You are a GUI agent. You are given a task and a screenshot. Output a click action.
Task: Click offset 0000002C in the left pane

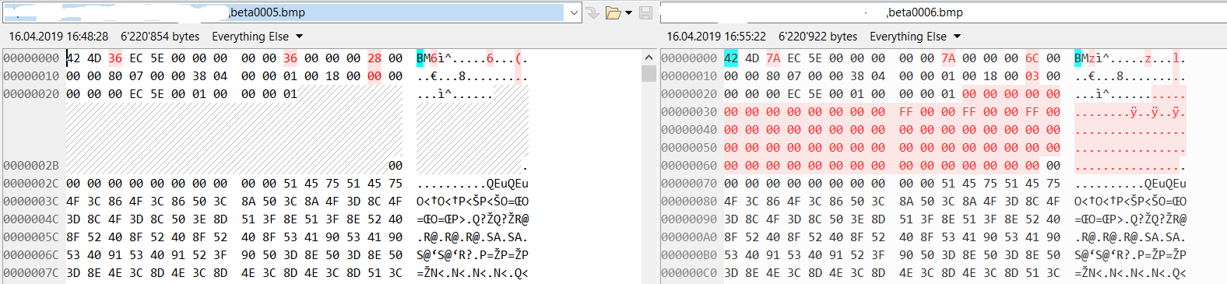(31, 184)
